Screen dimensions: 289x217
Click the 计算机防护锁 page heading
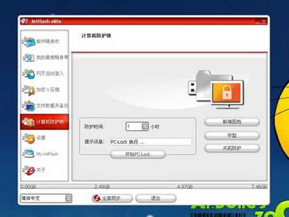[96, 36]
